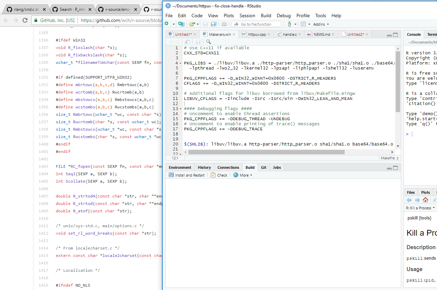Open the Makefile language mode selector
The width and height of the screenshot is (437, 290).
point(389,158)
